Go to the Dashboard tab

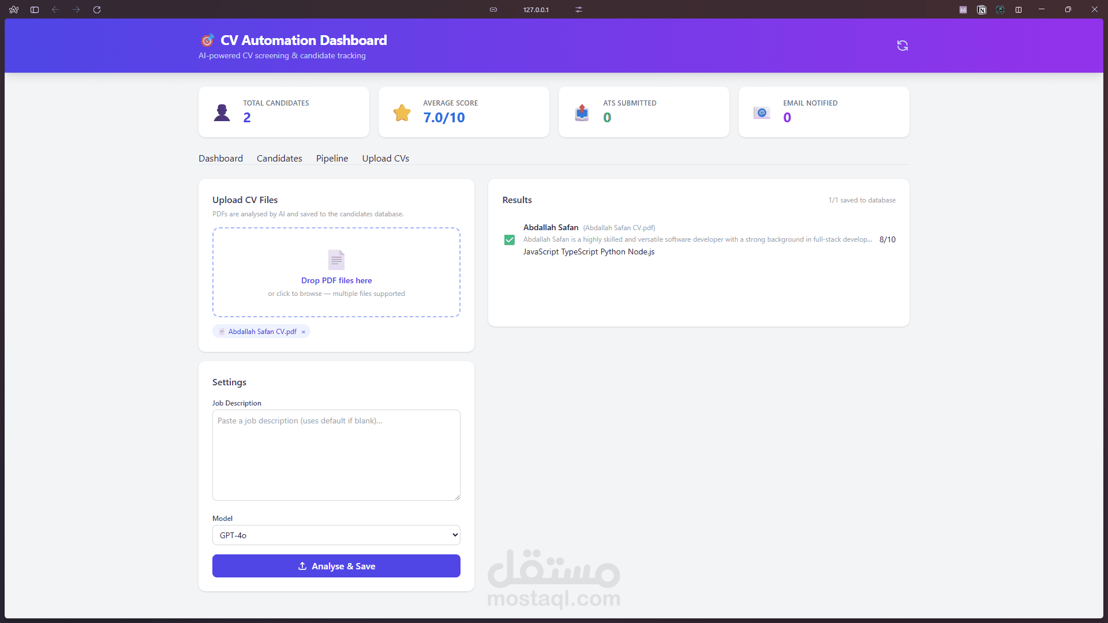click(x=220, y=158)
